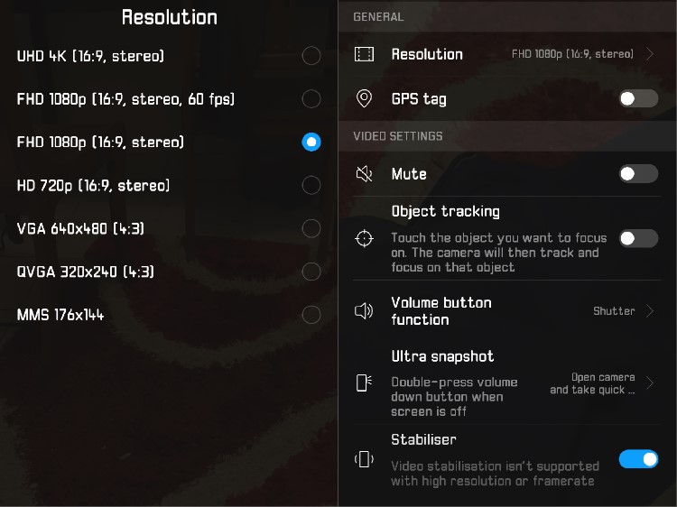Screen dimensions: 677x507
Task: Open Ultra snapshot options chevron
Action: pyautogui.click(x=650, y=383)
